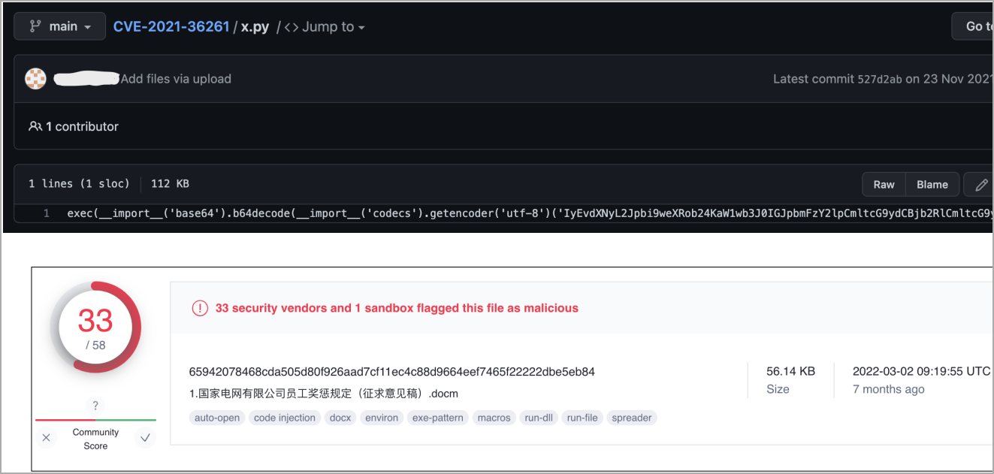Select the unknown verdict question mark badge
Screen dimensions: 994x474
click(95, 406)
